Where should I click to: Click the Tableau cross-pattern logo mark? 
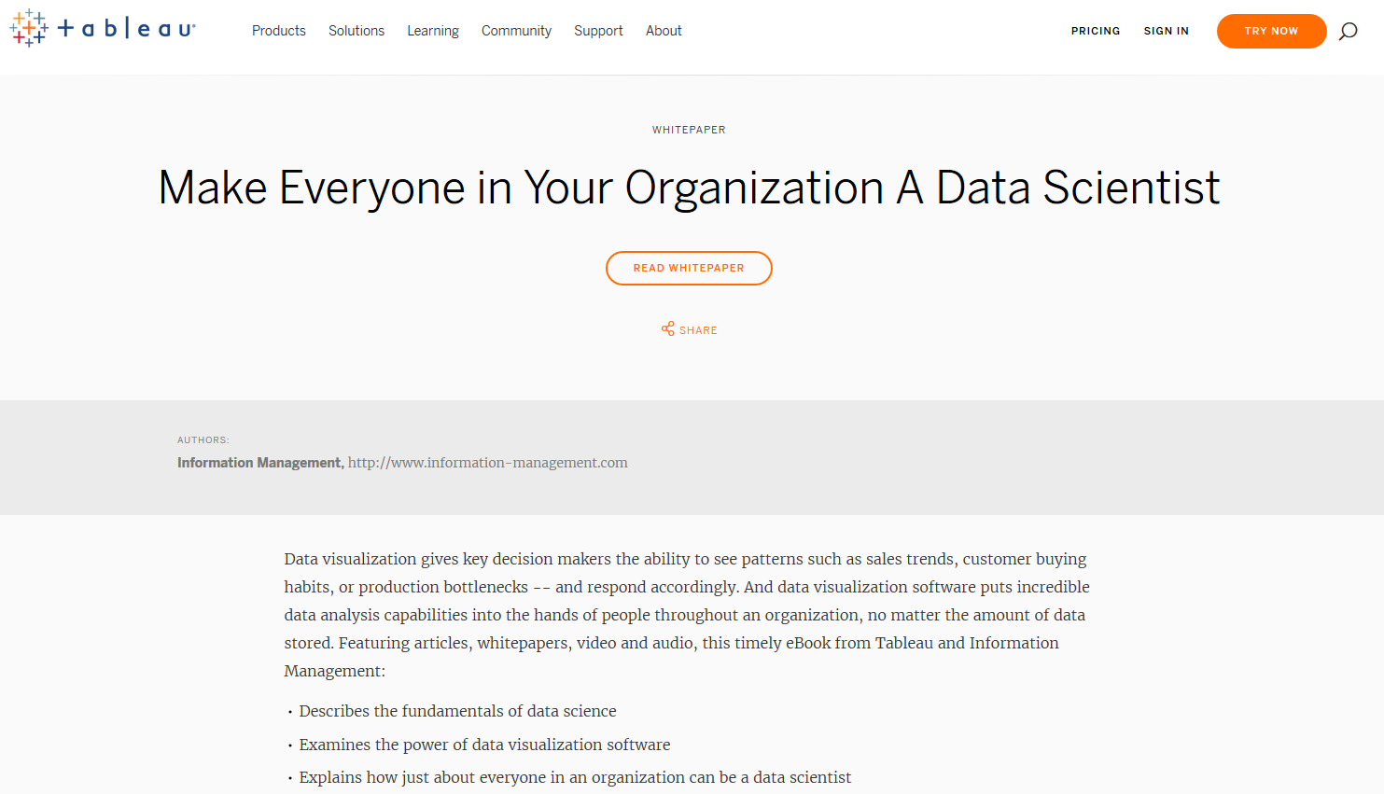click(28, 29)
